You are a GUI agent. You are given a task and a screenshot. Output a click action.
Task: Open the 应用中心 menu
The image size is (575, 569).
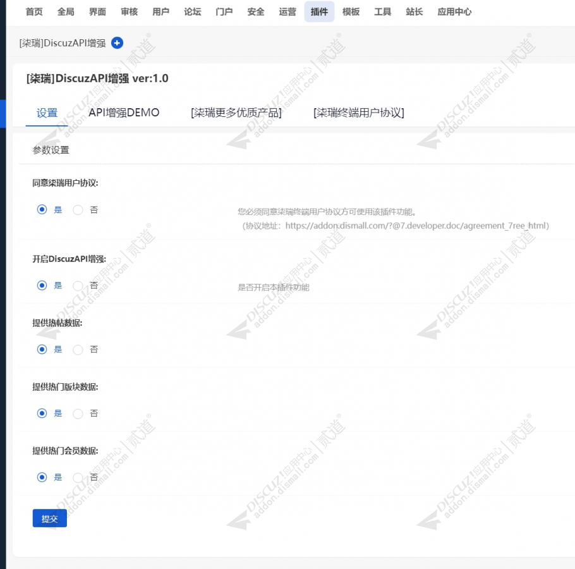[454, 12]
